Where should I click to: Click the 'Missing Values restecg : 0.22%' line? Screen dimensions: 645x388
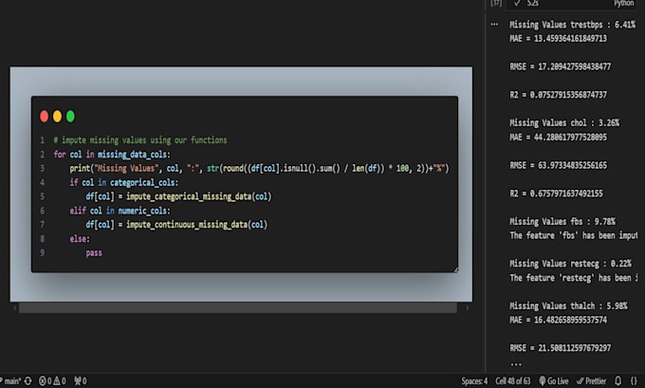571,264
